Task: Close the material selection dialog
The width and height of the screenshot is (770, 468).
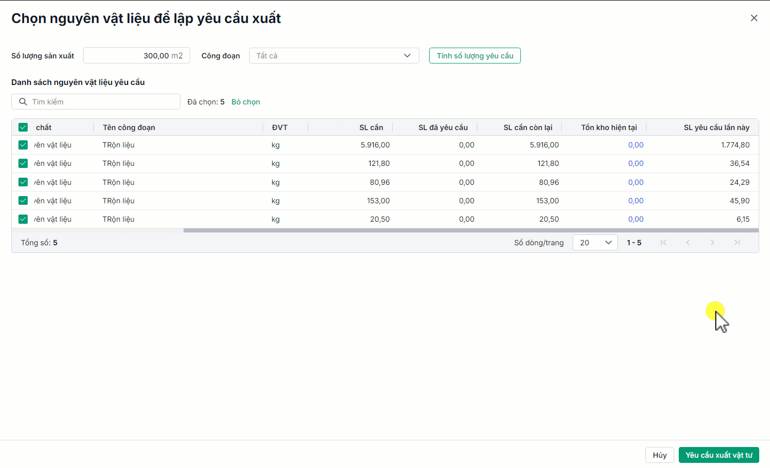Action: (x=754, y=18)
